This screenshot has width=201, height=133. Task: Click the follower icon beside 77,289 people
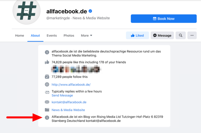[47, 77]
